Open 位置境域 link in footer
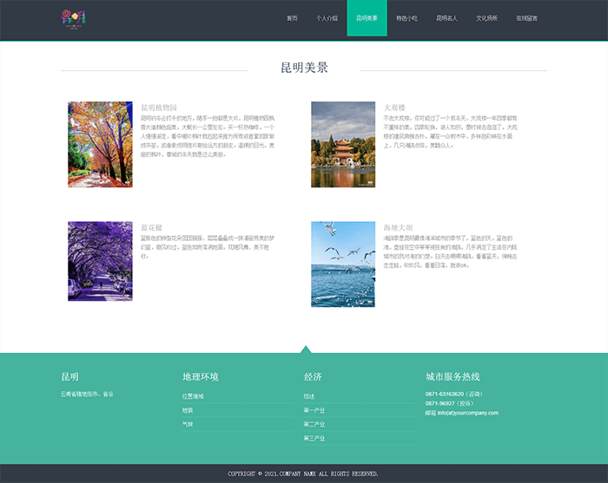Screen dimensions: 608x483 (193, 396)
